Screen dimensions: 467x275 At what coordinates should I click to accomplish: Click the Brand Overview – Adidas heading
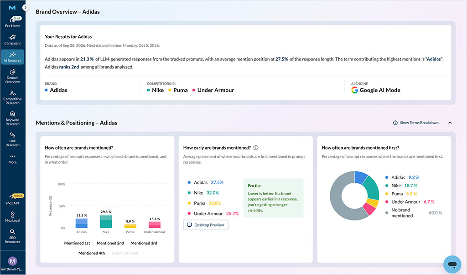click(67, 12)
